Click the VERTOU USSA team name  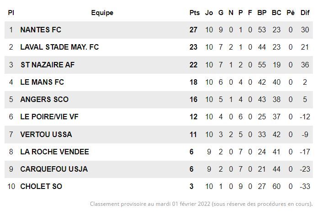point(46,134)
